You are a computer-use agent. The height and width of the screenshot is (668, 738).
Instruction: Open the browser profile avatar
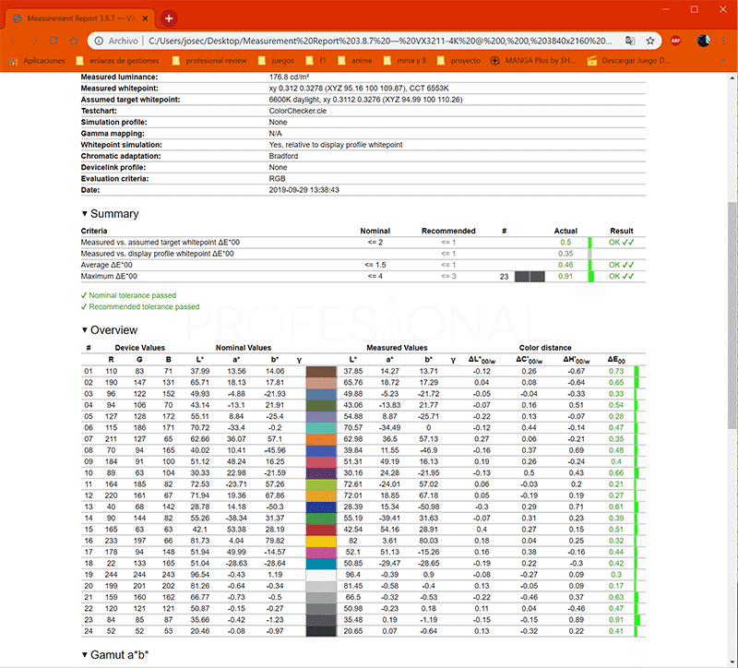click(x=703, y=41)
